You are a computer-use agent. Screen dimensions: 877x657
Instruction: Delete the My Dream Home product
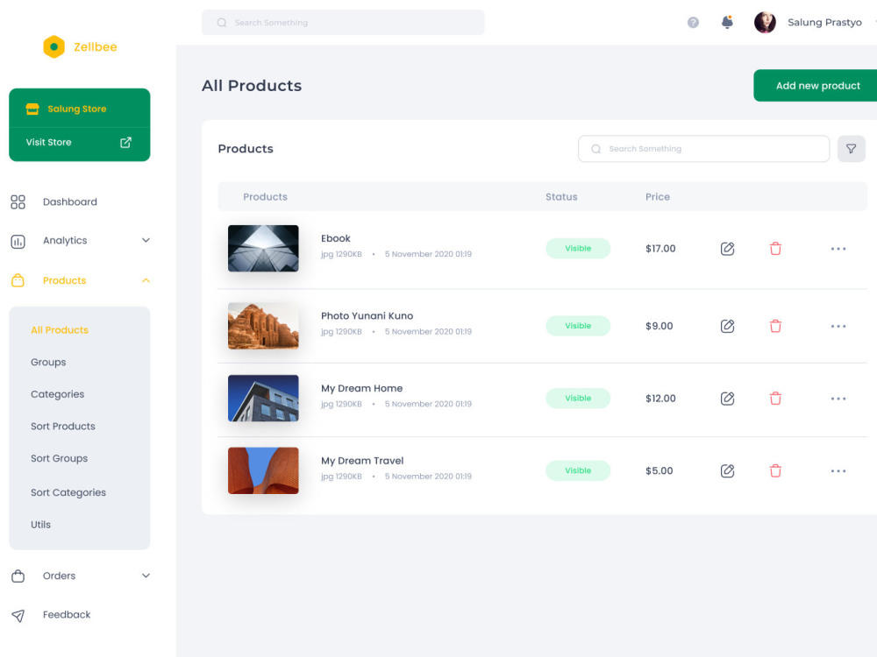click(x=775, y=399)
